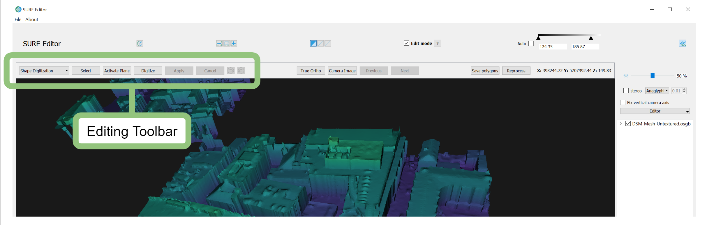Open the File menu
707x225 pixels.
(x=18, y=19)
